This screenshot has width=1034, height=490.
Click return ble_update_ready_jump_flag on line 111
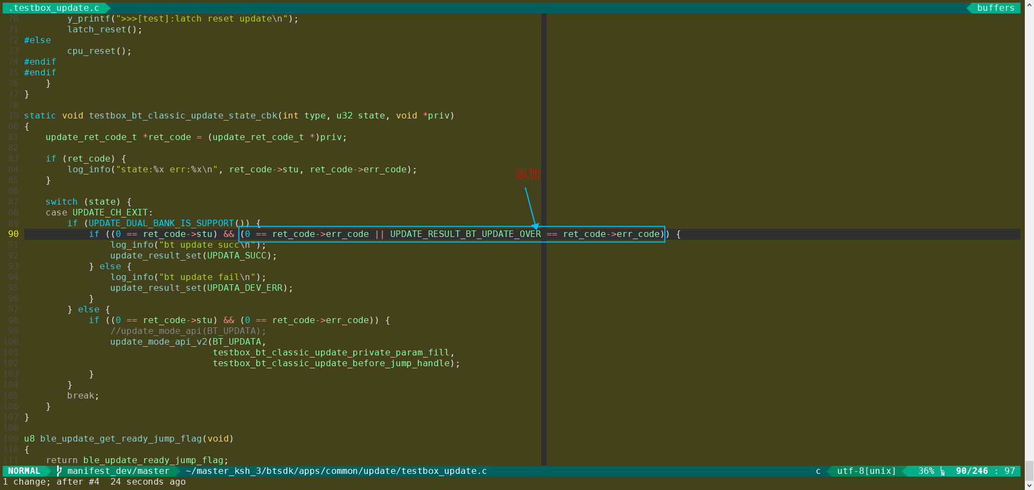pos(137,460)
